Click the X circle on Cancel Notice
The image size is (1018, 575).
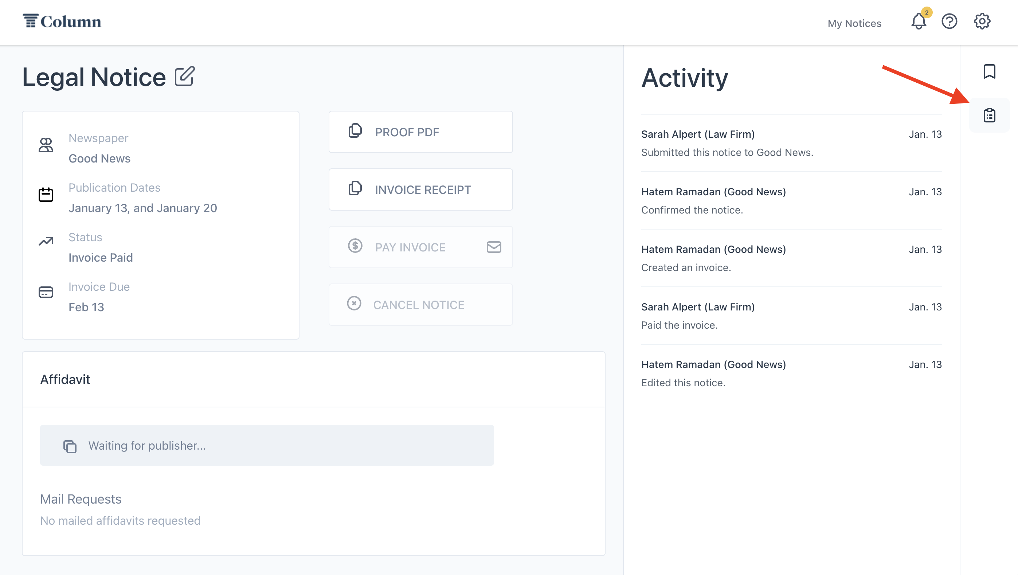point(354,304)
